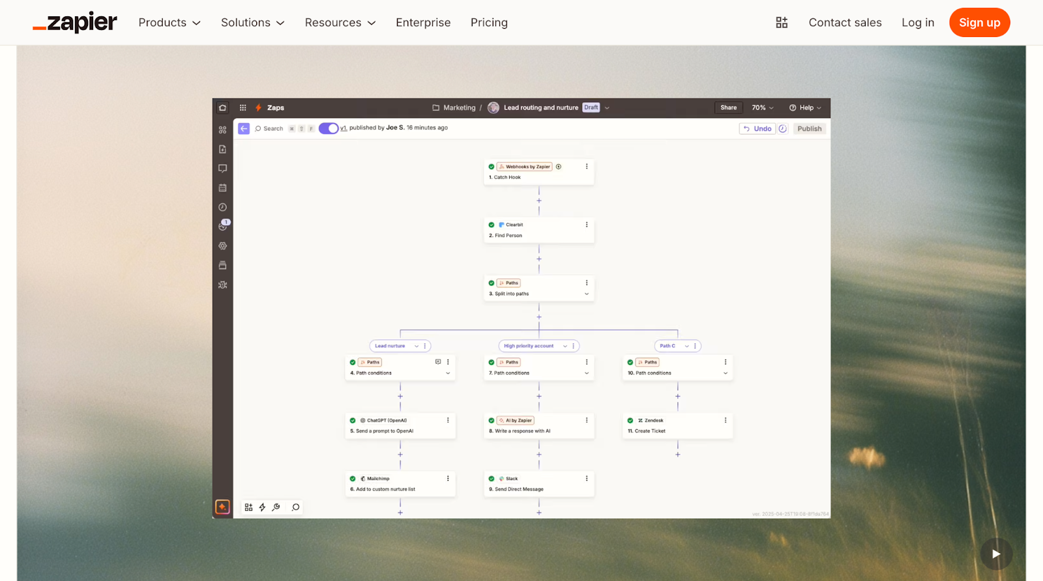Open the history clock sidebar icon
1043x581 pixels.
pos(222,207)
